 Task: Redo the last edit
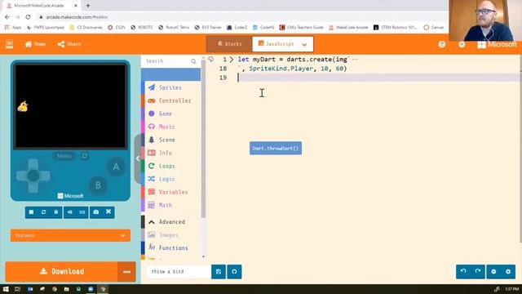(478, 272)
